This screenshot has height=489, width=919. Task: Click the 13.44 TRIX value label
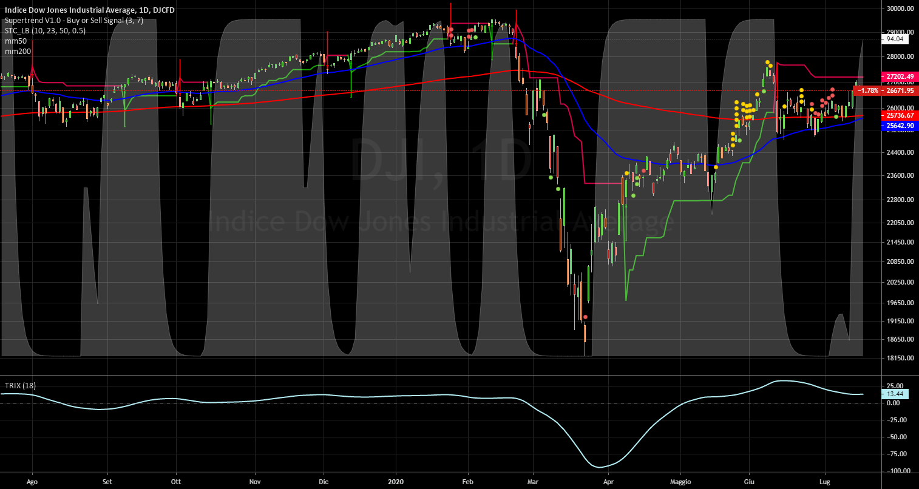(x=895, y=394)
